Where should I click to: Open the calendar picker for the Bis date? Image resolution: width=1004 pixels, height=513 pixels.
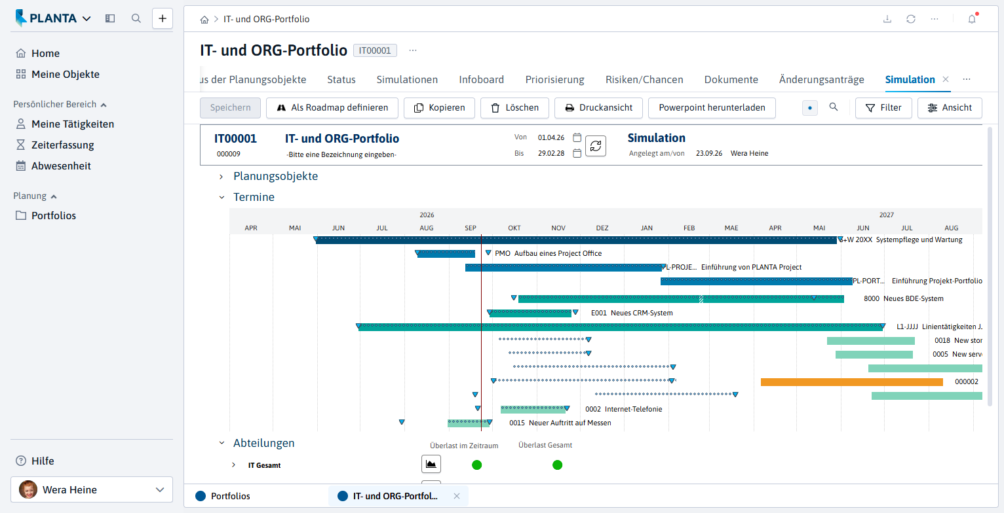pos(577,153)
